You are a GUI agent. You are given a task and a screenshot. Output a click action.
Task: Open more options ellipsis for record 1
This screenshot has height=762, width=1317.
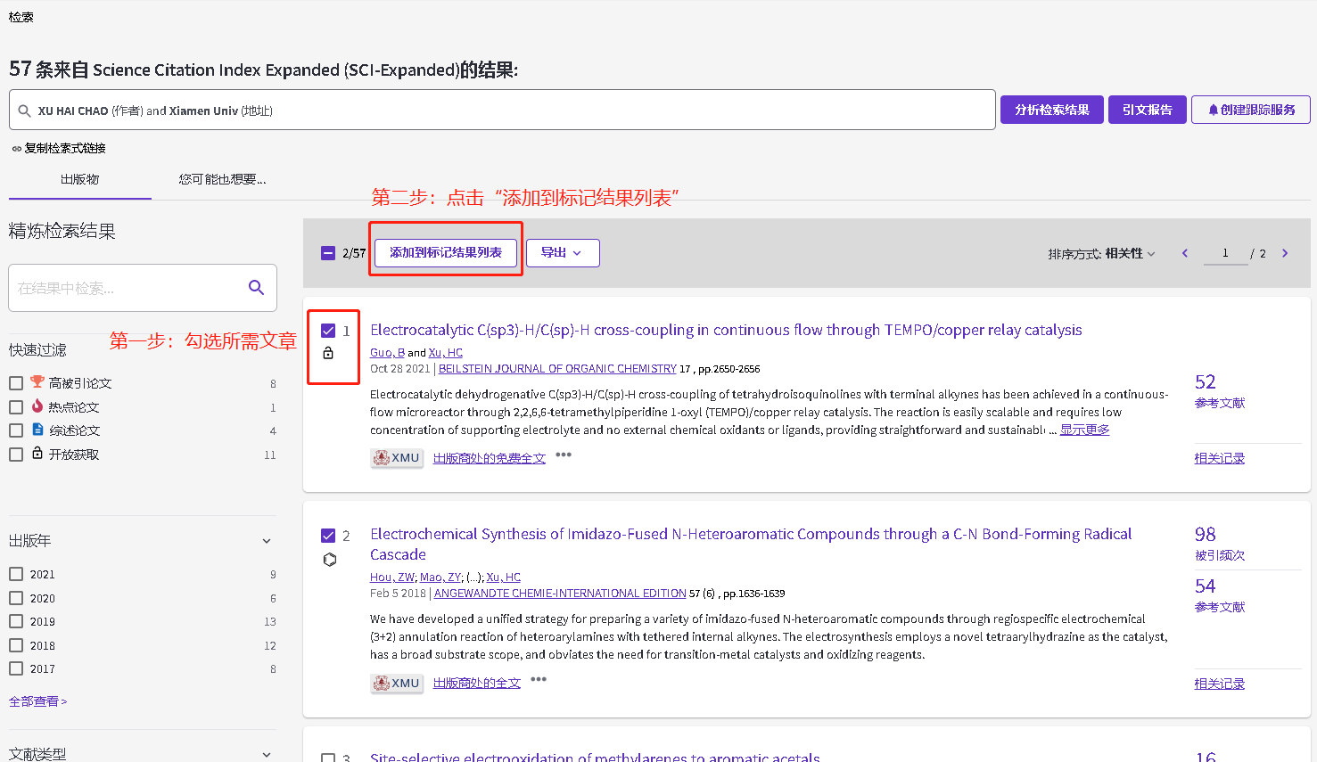[564, 455]
